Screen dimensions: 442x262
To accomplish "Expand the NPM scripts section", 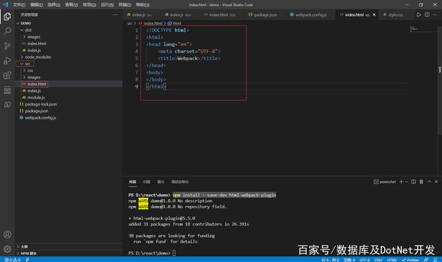I will [69, 253].
